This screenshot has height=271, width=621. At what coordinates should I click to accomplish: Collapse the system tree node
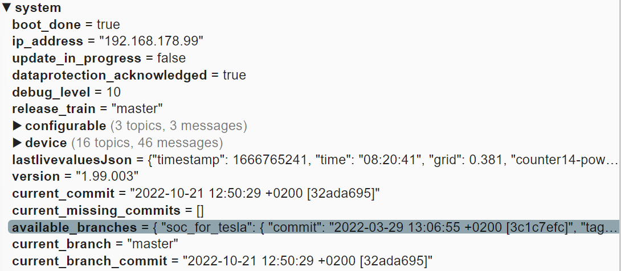pos(6,8)
